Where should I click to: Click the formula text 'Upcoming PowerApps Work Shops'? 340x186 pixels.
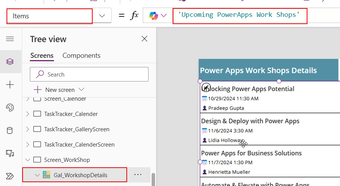click(239, 15)
